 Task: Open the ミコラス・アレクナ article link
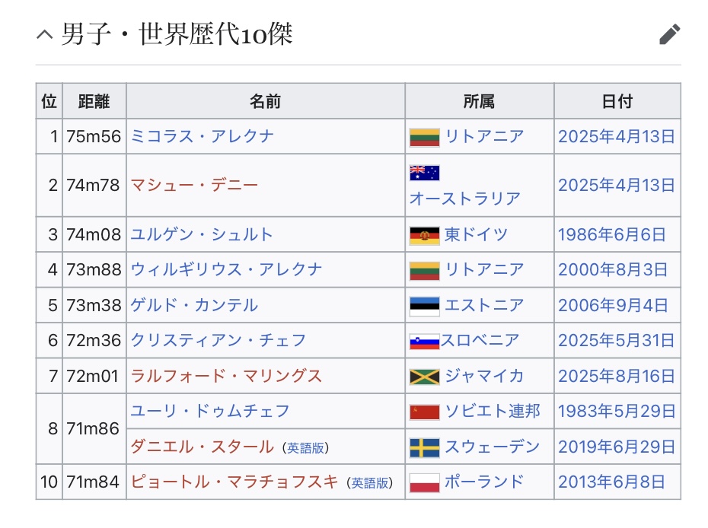pyautogui.click(x=202, y=137)
